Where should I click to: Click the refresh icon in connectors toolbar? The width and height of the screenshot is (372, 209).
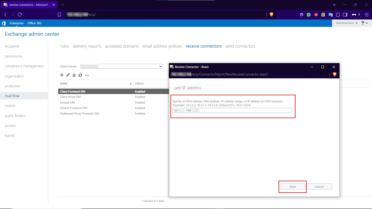pos(80,75)
